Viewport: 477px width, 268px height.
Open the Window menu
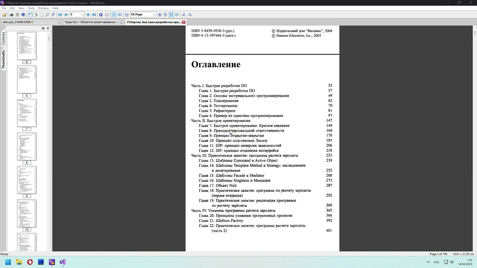click(x=43, y=8)
